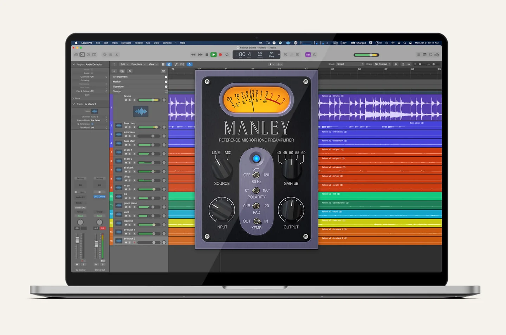Click the add track plus button
506x335 pixels.
(114, 71)
